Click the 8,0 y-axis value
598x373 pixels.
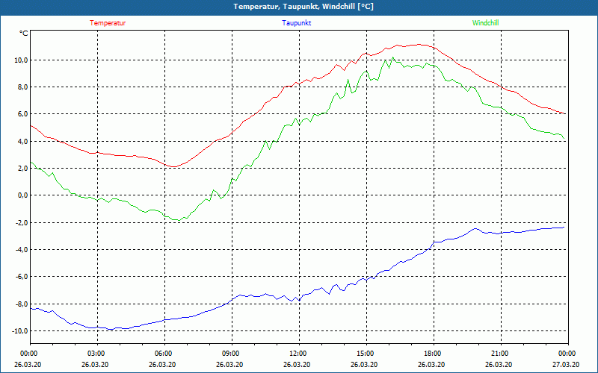pyautogui.click(x=22, y=87)
